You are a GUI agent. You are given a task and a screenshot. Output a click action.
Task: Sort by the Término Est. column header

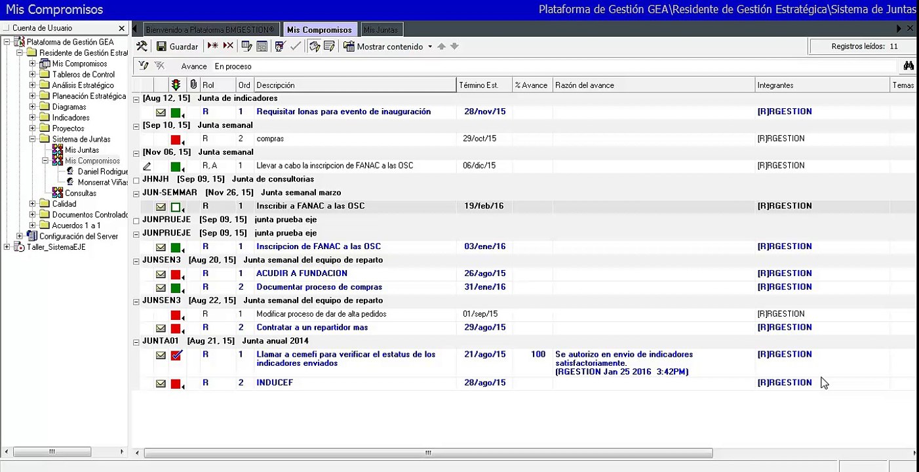[484, 85]
